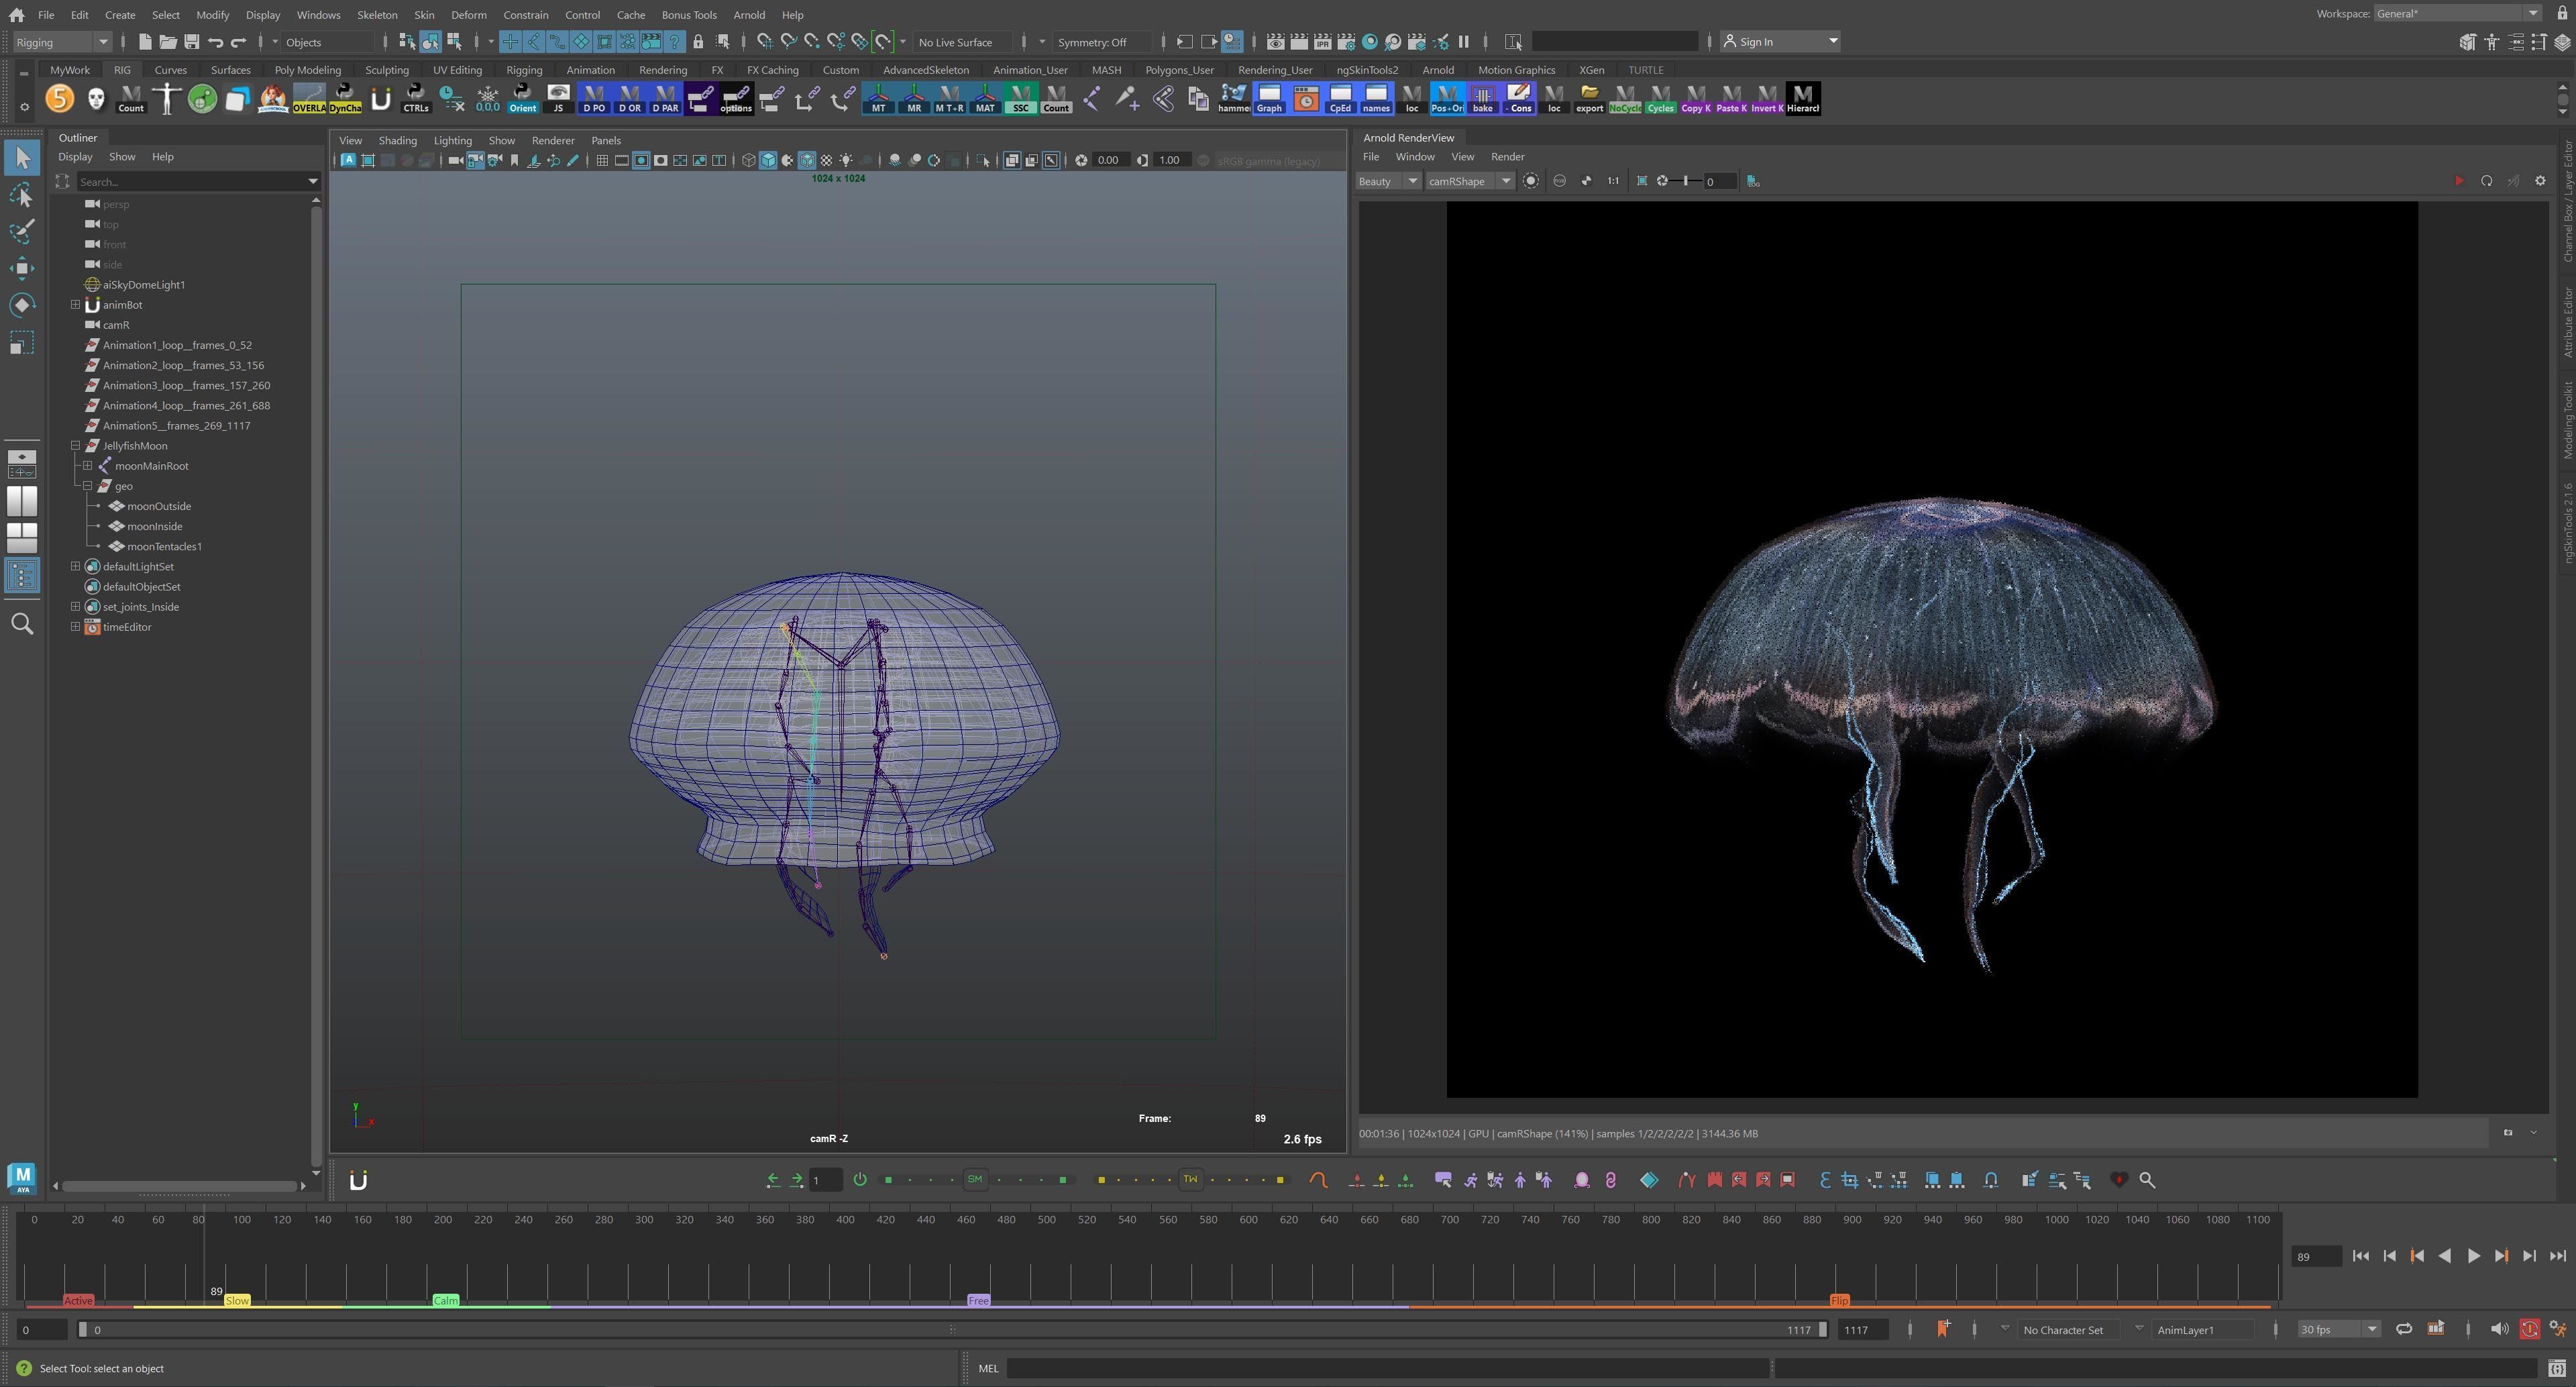Pick the Paint selection tool
This screenshot has width=2576, height=1387.
(x=22, y=231)
